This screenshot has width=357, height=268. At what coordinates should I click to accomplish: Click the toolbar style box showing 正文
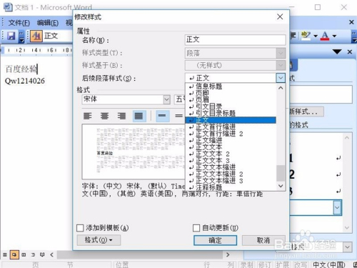[58, 36]
